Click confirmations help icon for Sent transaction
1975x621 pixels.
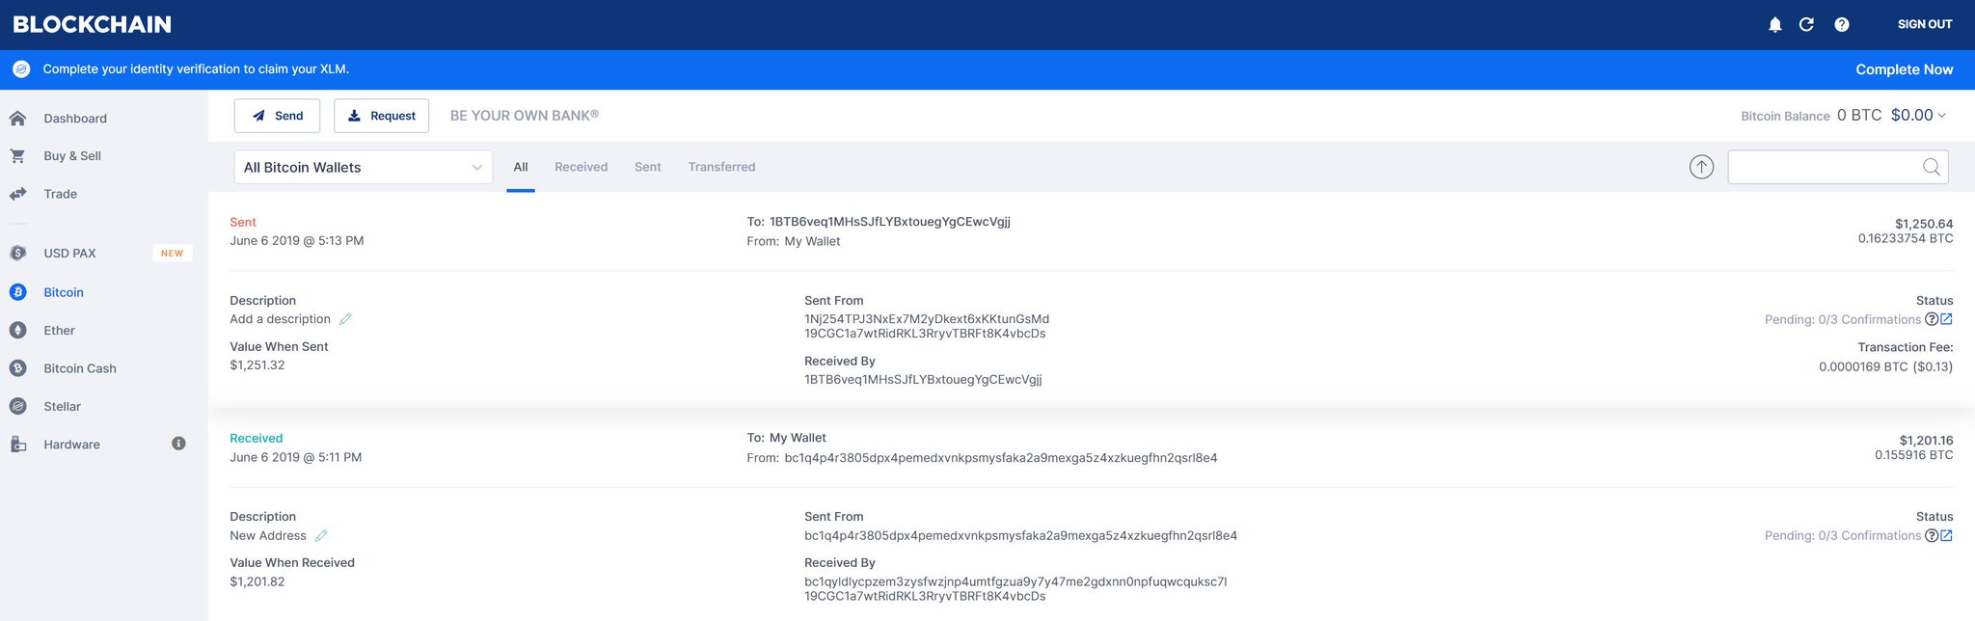click(1931, 319)
